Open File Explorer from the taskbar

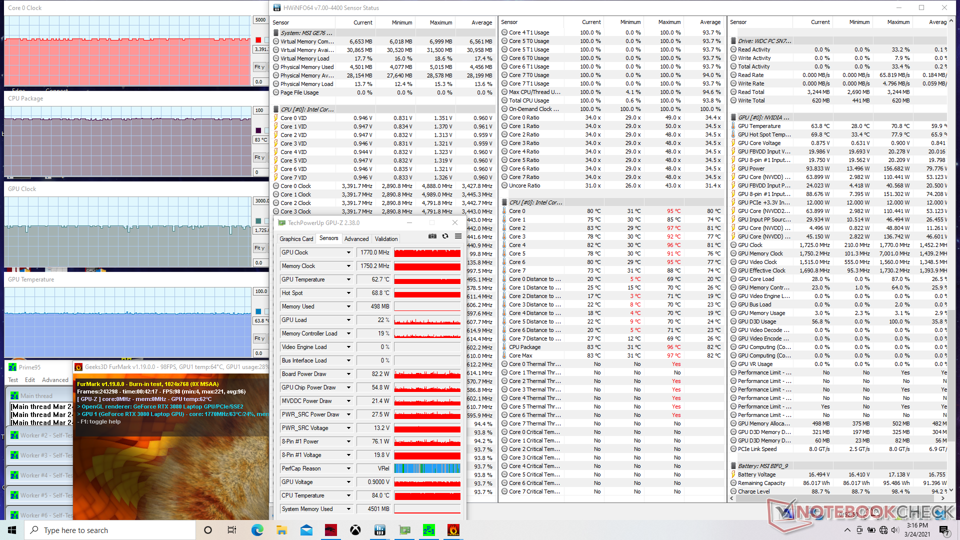281,530
